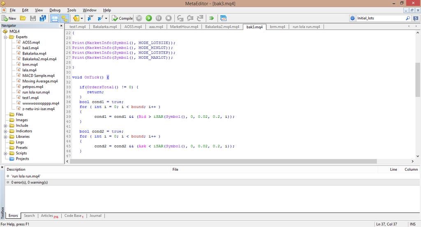The width and height of the screenshot is (421, 227).
Task: Open the Debug menu
Action: tap(55, 10)
